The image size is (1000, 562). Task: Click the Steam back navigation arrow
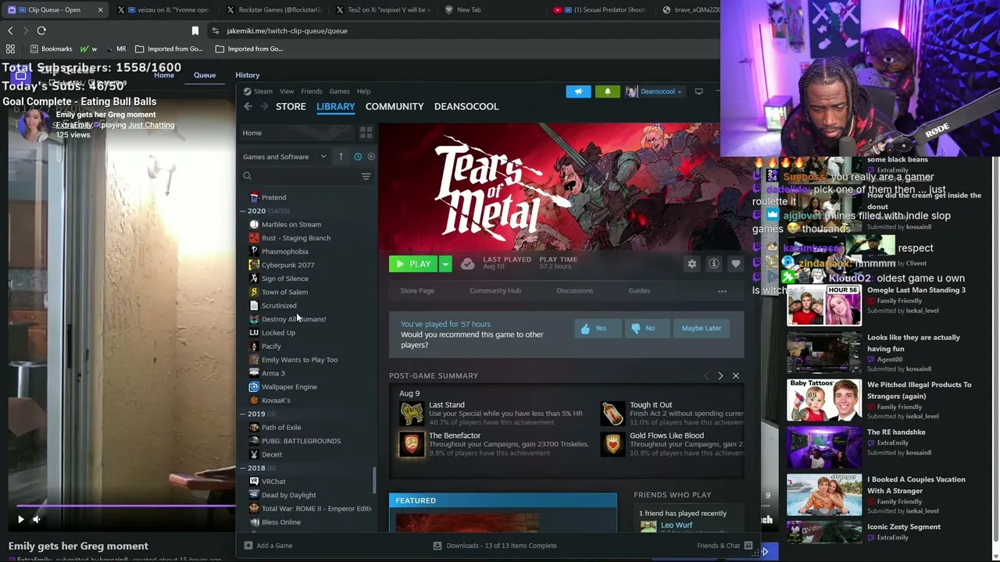pos(248,106)
